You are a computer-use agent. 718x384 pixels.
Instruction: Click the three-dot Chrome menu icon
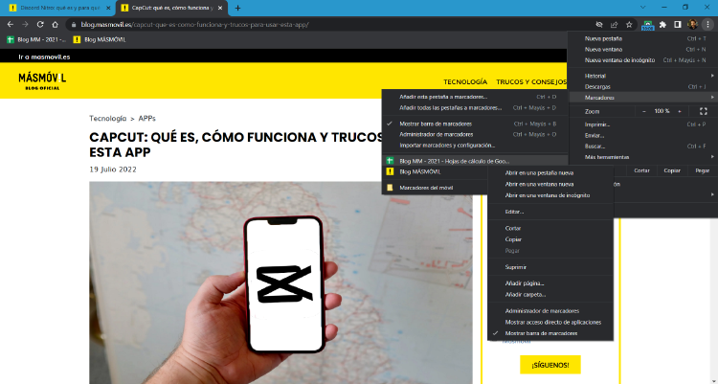pyautogui.click(x=707, y=24)
